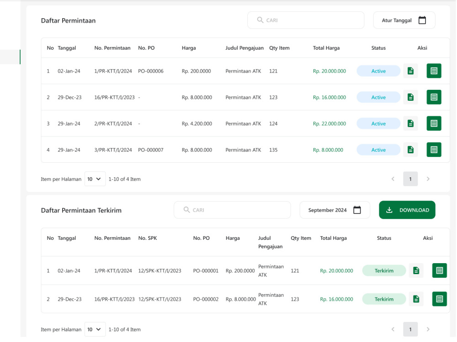Click the calendar icon beside September 2024
457x342 pixels.
pyautogui.click(x=357, y=210)
